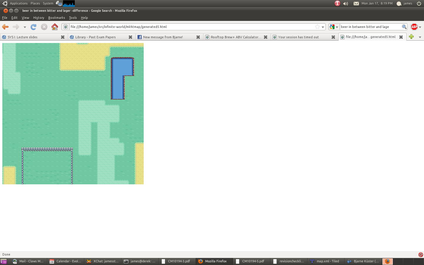Go to the Firefox home page
The image size is (424, 265).
54,27
